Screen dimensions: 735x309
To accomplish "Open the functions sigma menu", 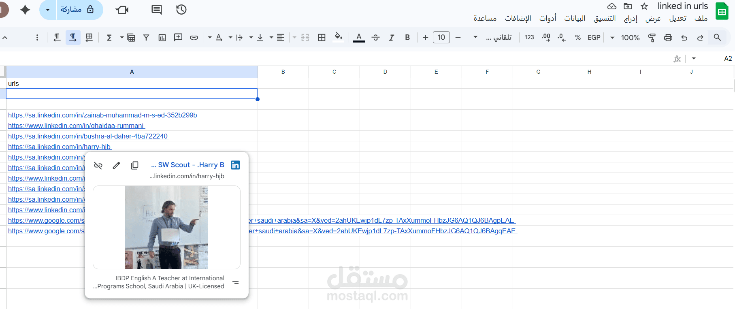I will [x=109, y=38].
